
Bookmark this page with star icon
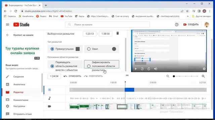187,11
